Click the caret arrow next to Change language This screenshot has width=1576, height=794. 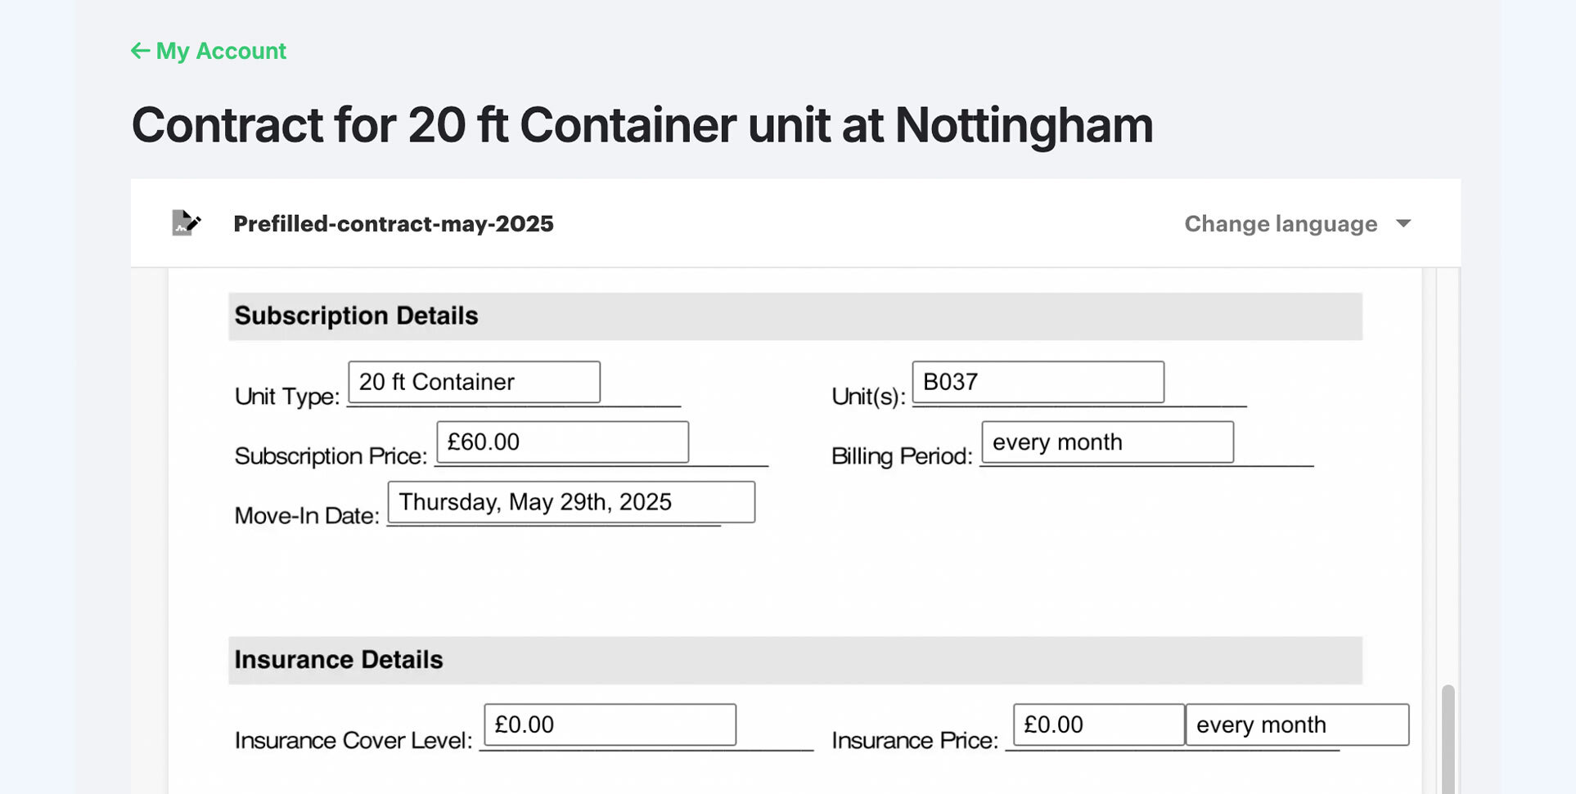tap(1403, 224)
